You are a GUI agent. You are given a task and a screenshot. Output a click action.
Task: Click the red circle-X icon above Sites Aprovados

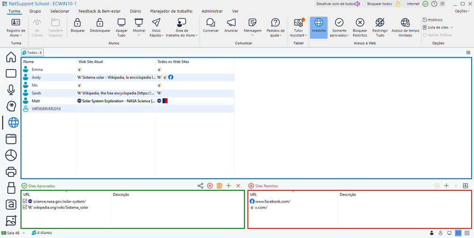[x=210, y=186]
